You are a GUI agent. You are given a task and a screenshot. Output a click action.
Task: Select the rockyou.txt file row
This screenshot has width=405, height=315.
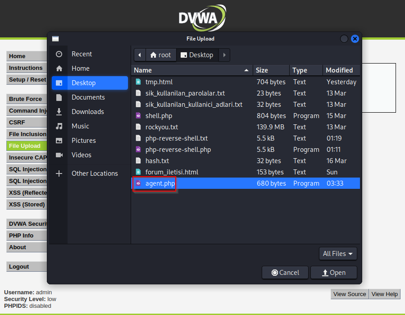click(162, 127)
